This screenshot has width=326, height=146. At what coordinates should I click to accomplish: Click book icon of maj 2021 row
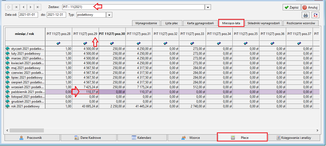tap(8, 68)
